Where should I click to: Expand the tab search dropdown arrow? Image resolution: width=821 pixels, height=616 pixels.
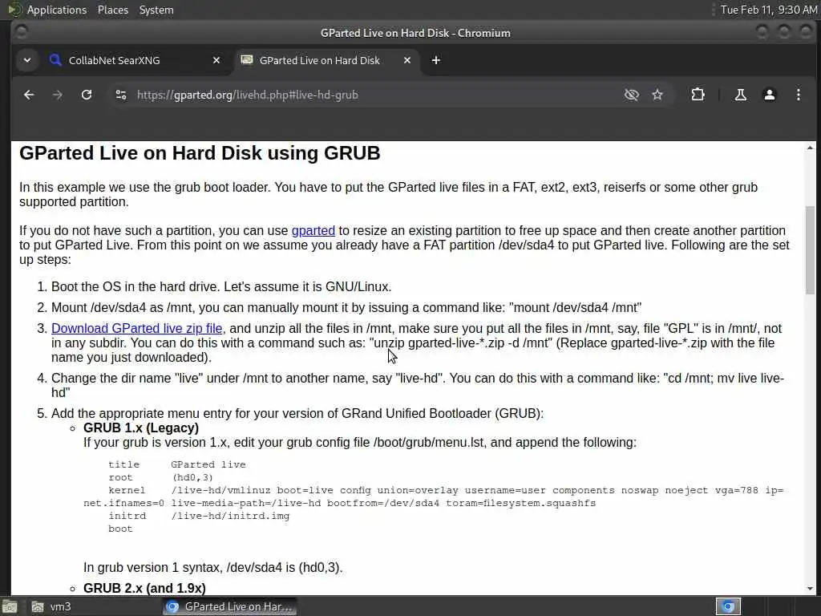pyautogui.click(x=27, y=60)
